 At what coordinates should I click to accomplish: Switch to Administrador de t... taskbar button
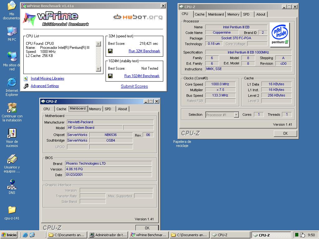(108, 235)
